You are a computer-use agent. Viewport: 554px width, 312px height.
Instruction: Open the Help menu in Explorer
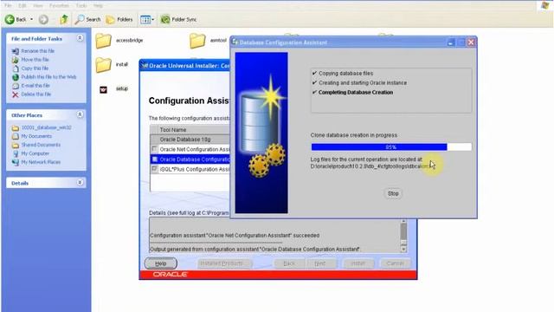[98, 6]
